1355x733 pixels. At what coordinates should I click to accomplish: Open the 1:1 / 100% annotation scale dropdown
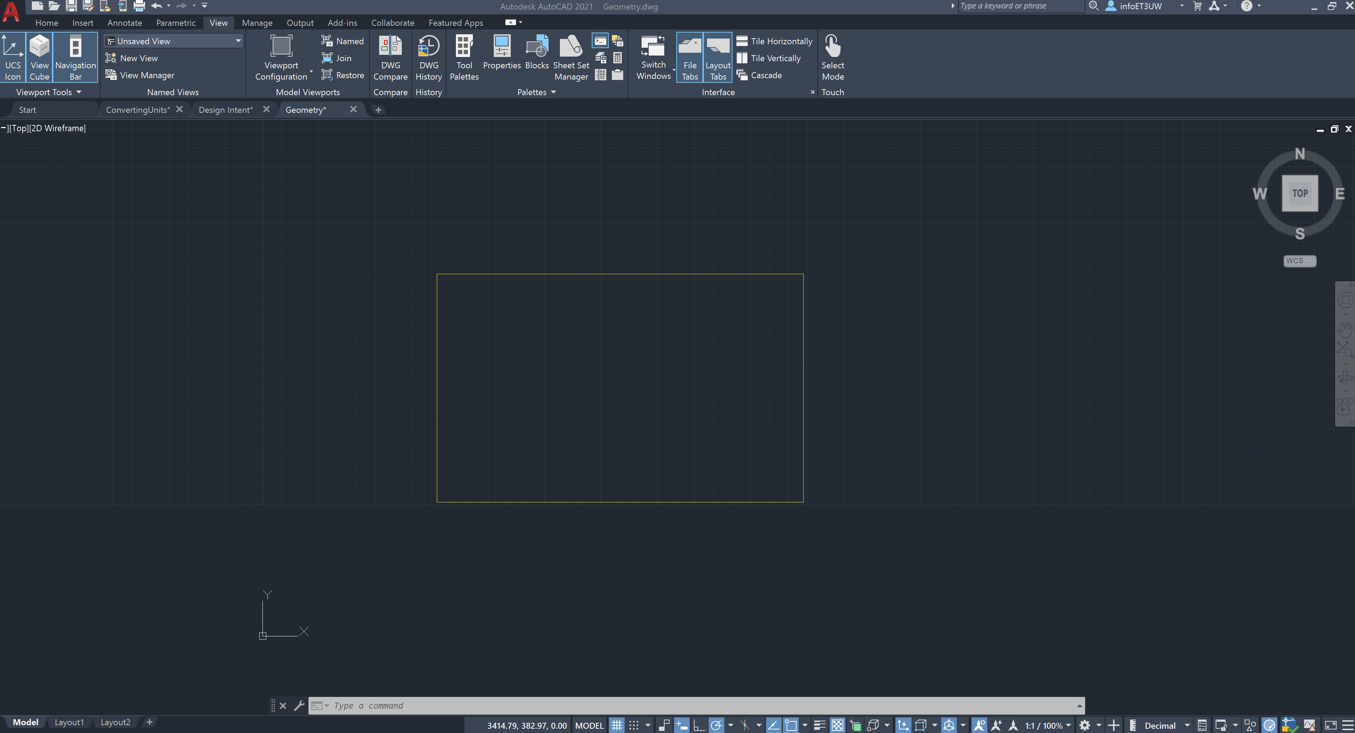1047,725
